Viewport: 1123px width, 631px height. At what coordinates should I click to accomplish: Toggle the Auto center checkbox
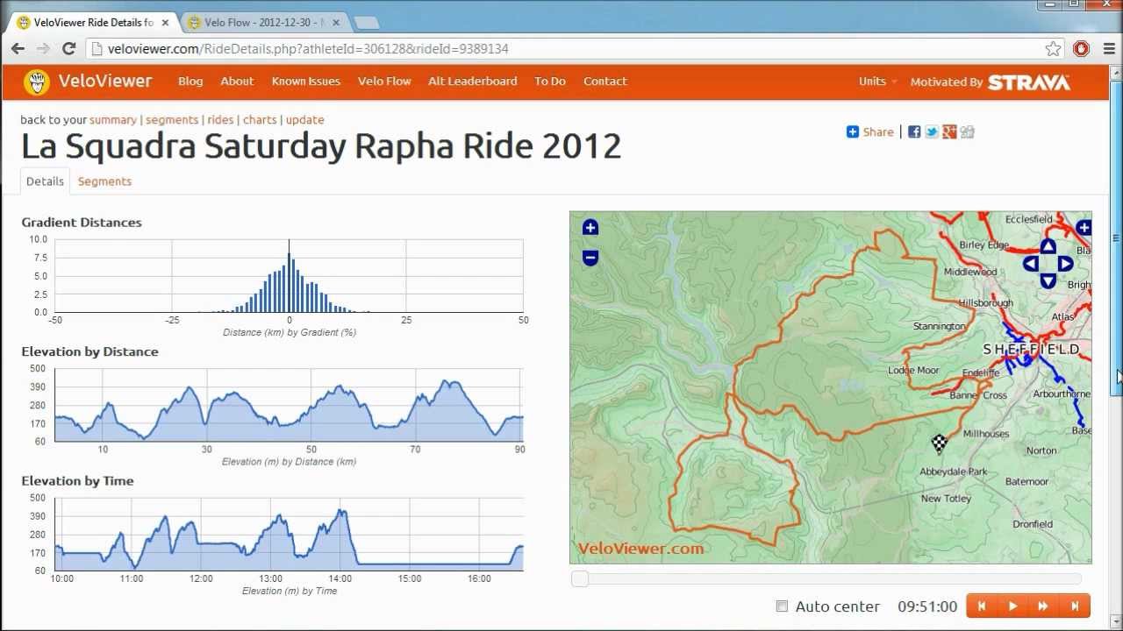(x=782, y=606)
